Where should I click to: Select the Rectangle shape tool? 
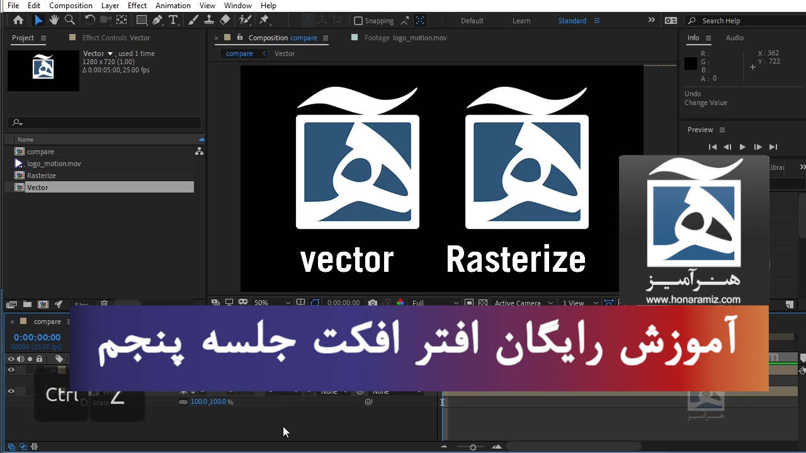(142, 20)
